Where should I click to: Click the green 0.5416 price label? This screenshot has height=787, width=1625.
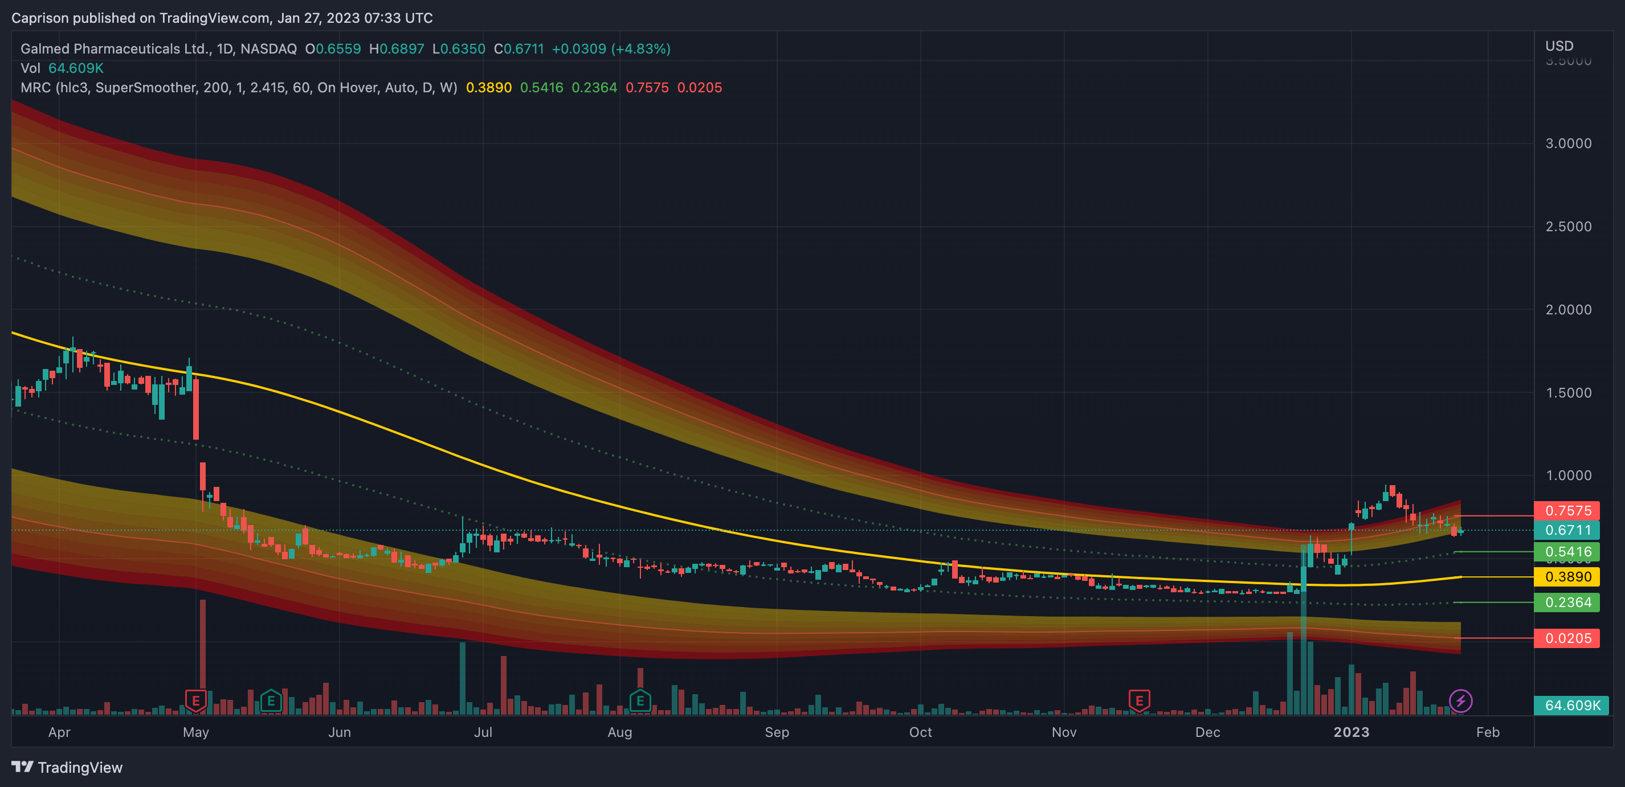coord(1567,552)
